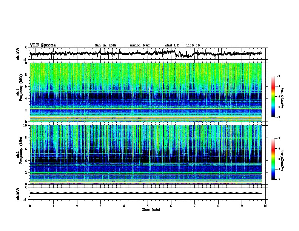Image resolution: width=299 pixels, height=231 pixels.
Task: Click the "-7" tick on ch.2 color bar
Action: coord(279,180)
